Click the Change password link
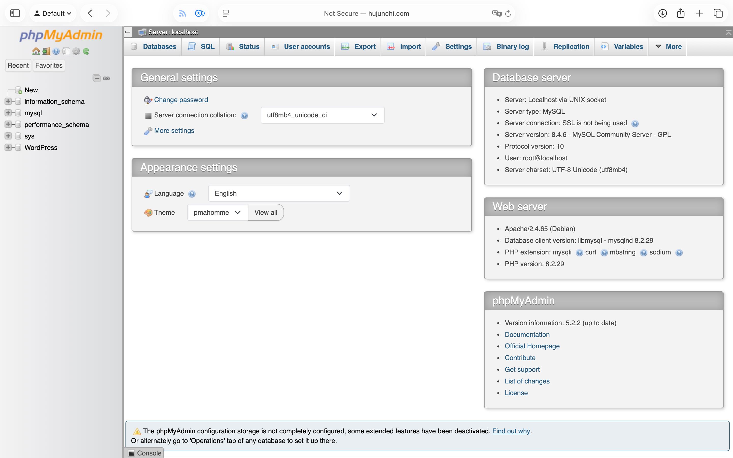This screenshot has height=458, width=733. pos(181,100)
